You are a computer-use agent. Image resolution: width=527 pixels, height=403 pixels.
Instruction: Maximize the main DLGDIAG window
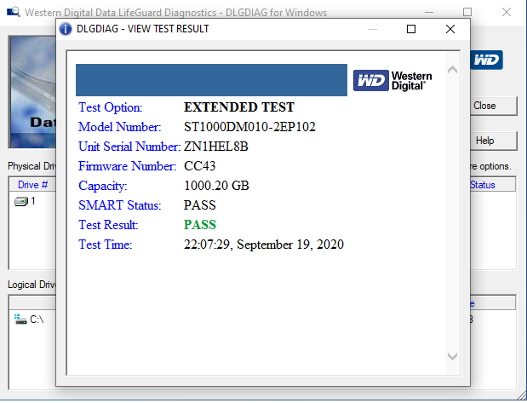[x=467, y=13]
